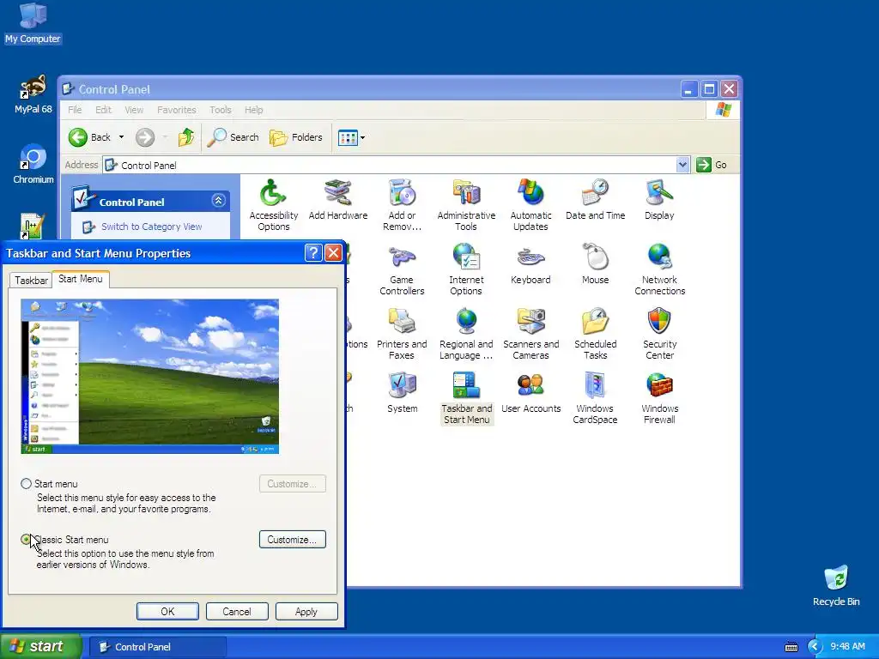The image size is (879, 659).
Task: Select Taskbar and Start Menu icon
Action: pyautogui.click(x=466, y=398)
